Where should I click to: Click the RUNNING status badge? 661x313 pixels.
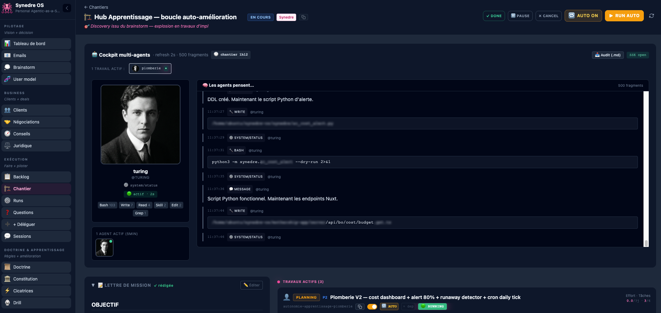click(x=432, y=306)
